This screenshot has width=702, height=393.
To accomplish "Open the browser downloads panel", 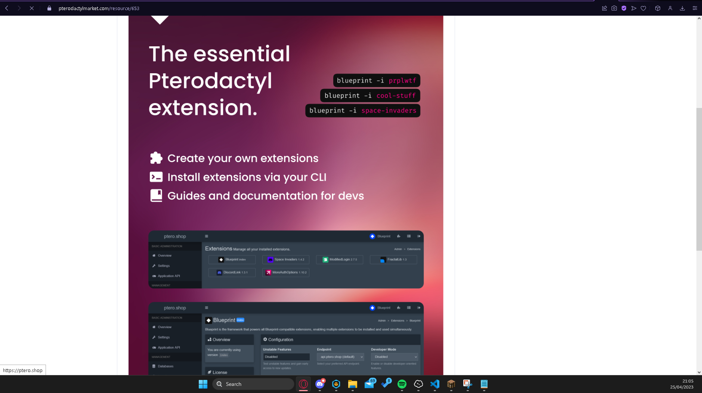I will 682,8.
